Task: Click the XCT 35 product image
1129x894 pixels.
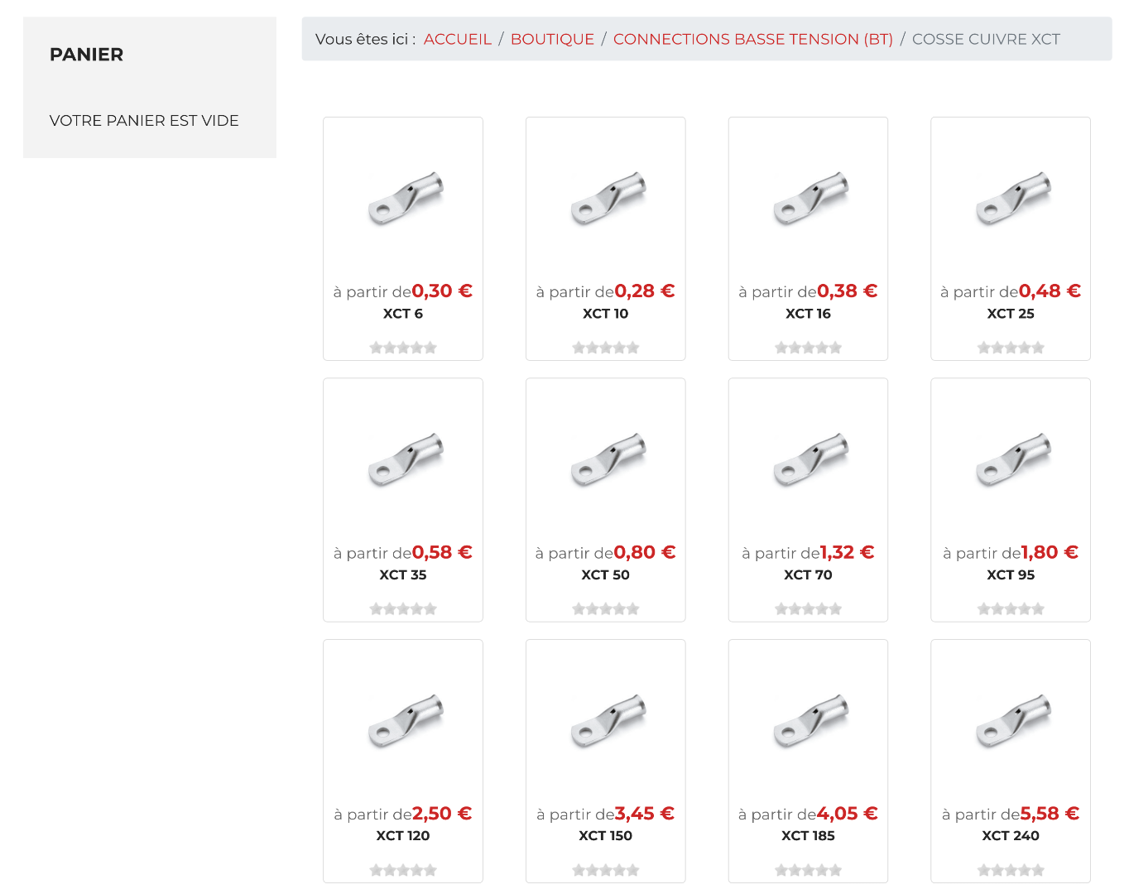Action: click(406, 459)
